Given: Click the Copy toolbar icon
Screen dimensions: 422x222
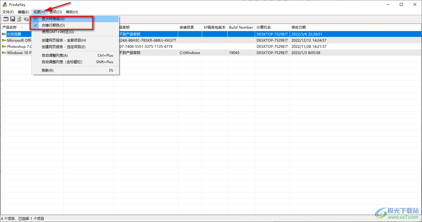Looking at the screenshot, I should coord(26,19).
